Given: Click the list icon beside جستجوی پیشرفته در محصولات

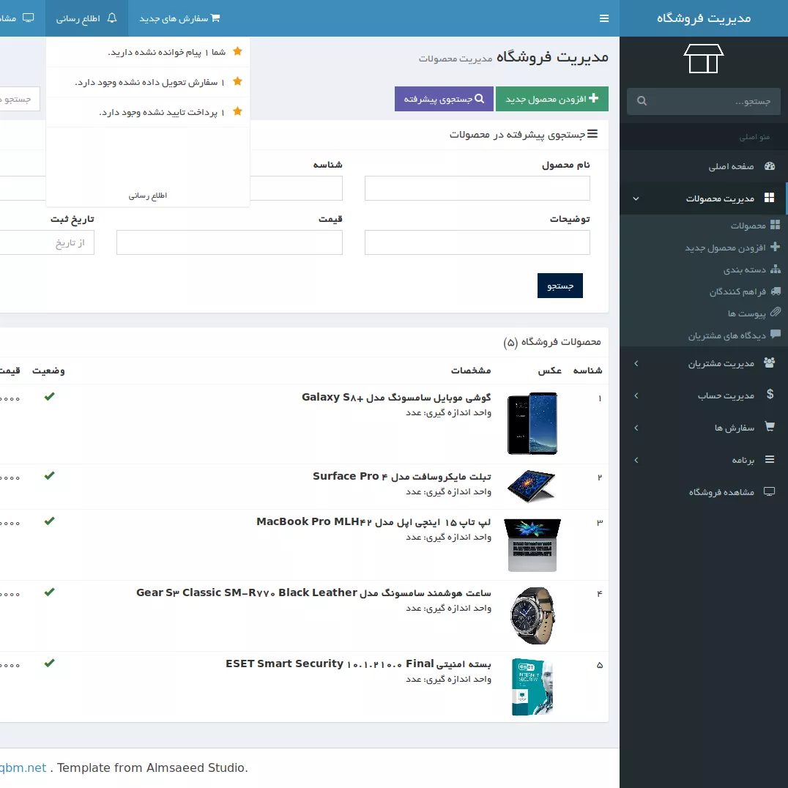Looking at the screenshot, I should (592, 134).
